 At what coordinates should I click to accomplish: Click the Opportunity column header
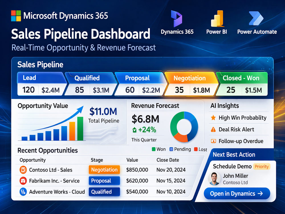tap(32, 160)
